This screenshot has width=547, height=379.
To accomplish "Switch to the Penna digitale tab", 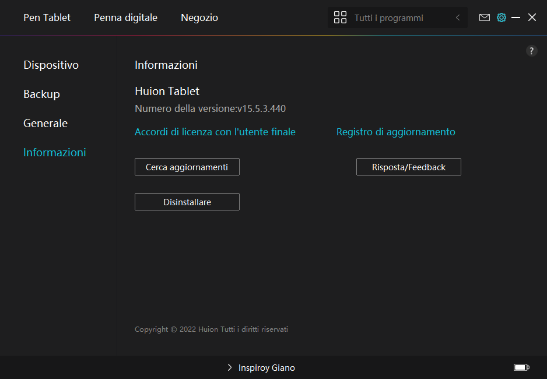I will tap(125, 17).
